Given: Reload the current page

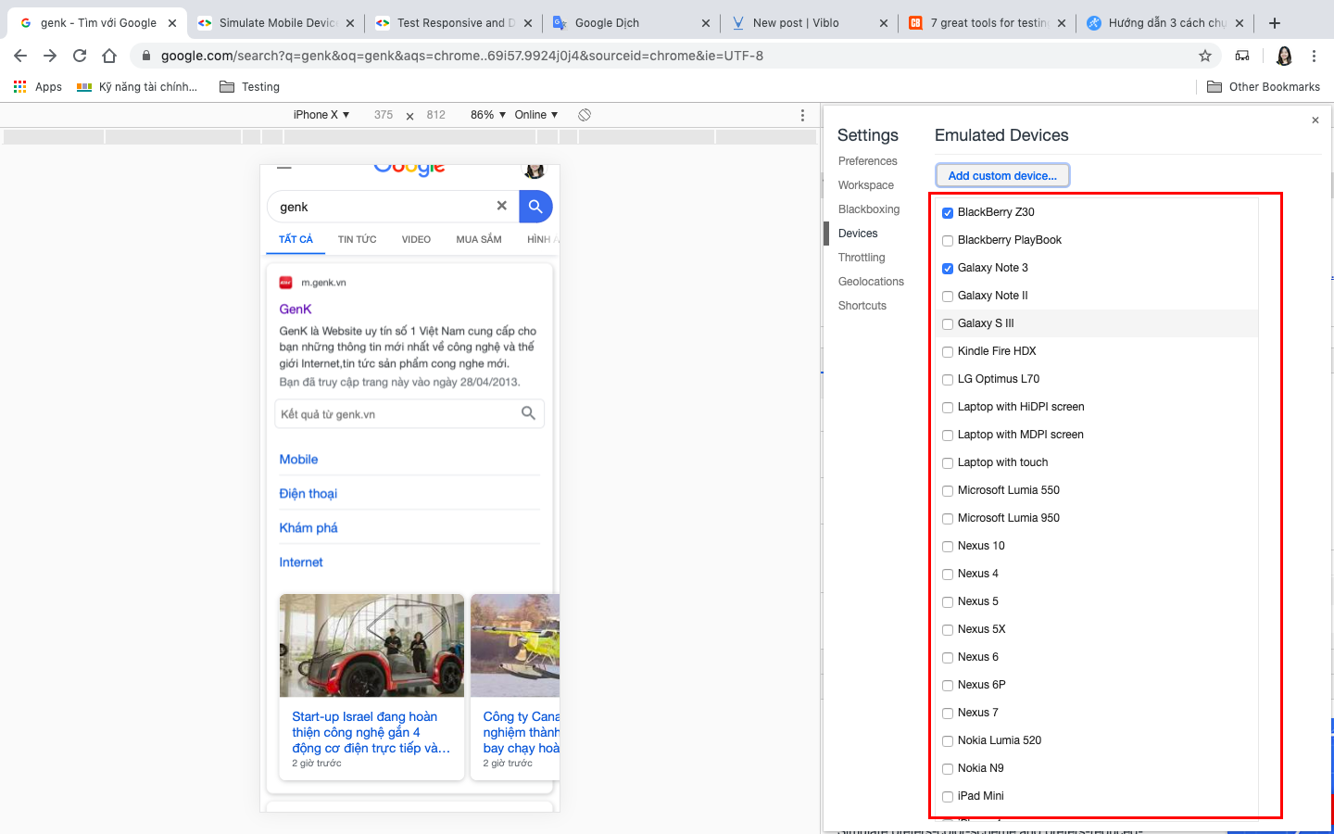Looking at the screenshot, I should click(x=80, y=56).
